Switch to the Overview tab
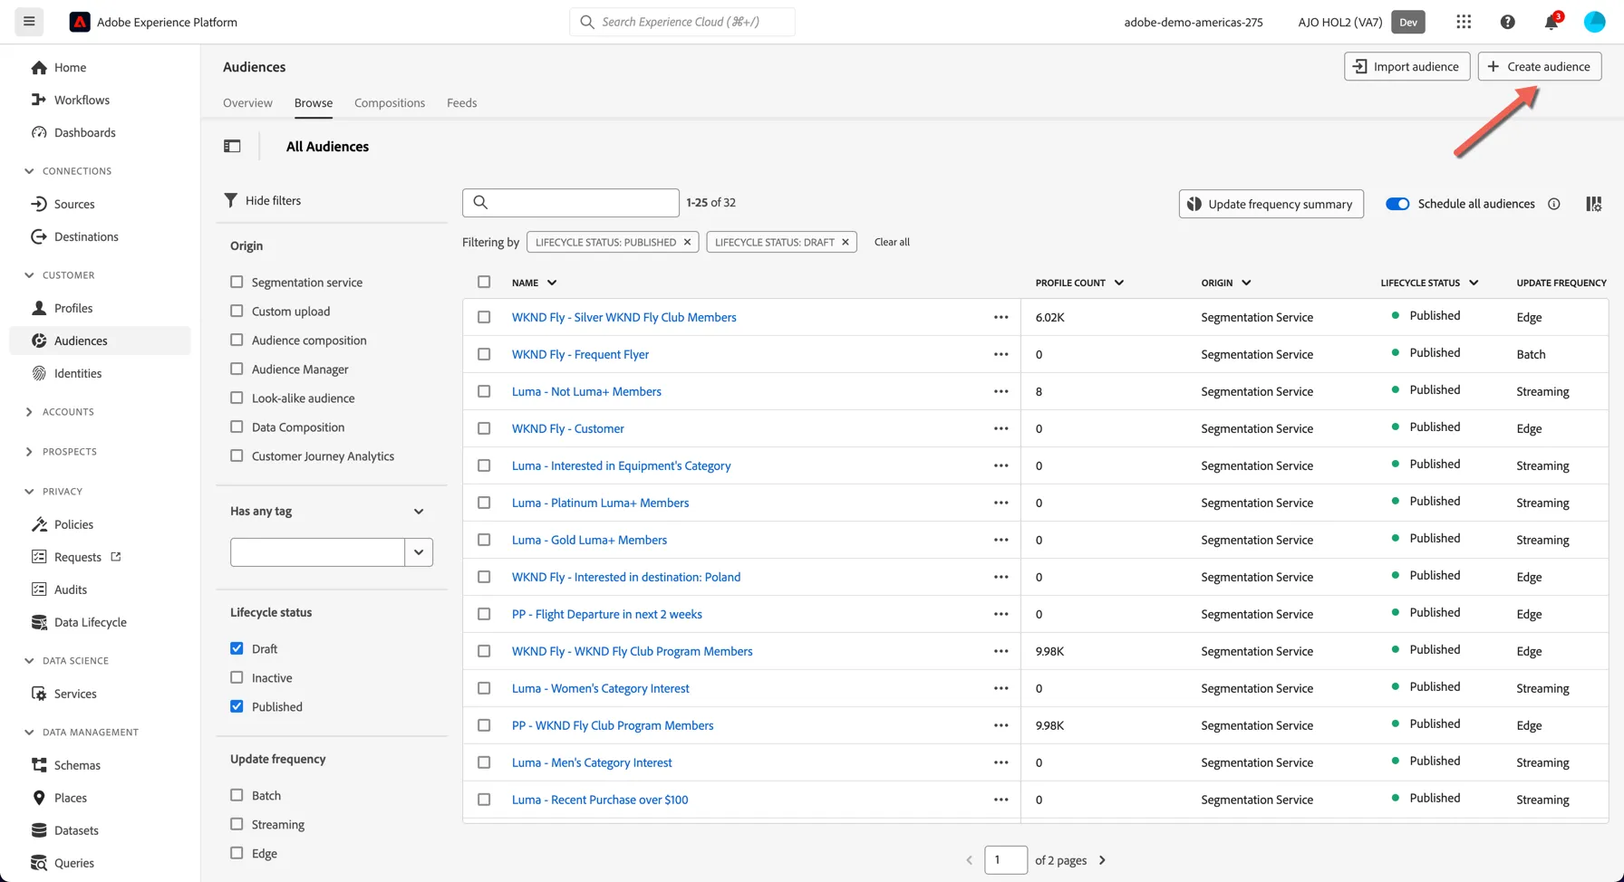1624x882 pixels. 247,103
